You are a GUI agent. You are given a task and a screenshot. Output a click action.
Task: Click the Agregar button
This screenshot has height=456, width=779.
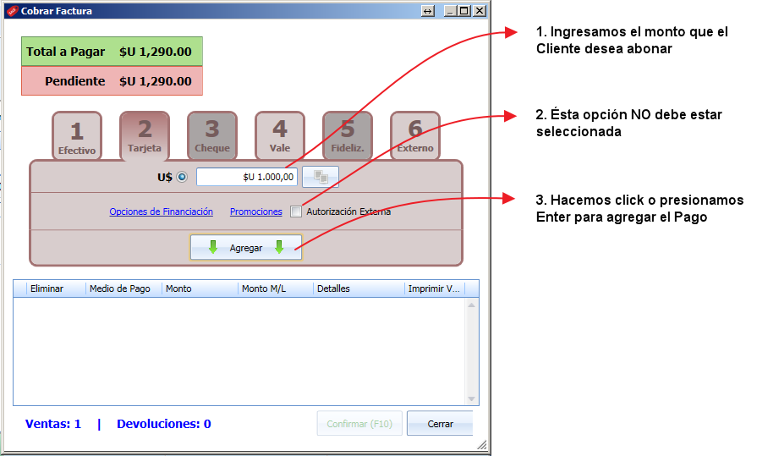coord(246,247)
